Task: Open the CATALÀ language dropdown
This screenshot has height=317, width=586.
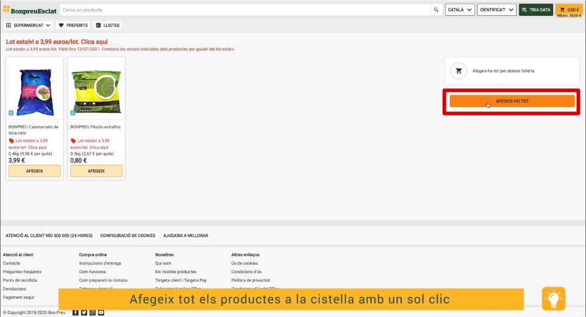Action: click(x=460, y=10)
